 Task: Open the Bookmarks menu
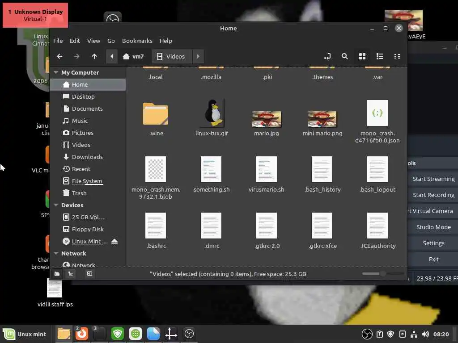pos(137,41)
